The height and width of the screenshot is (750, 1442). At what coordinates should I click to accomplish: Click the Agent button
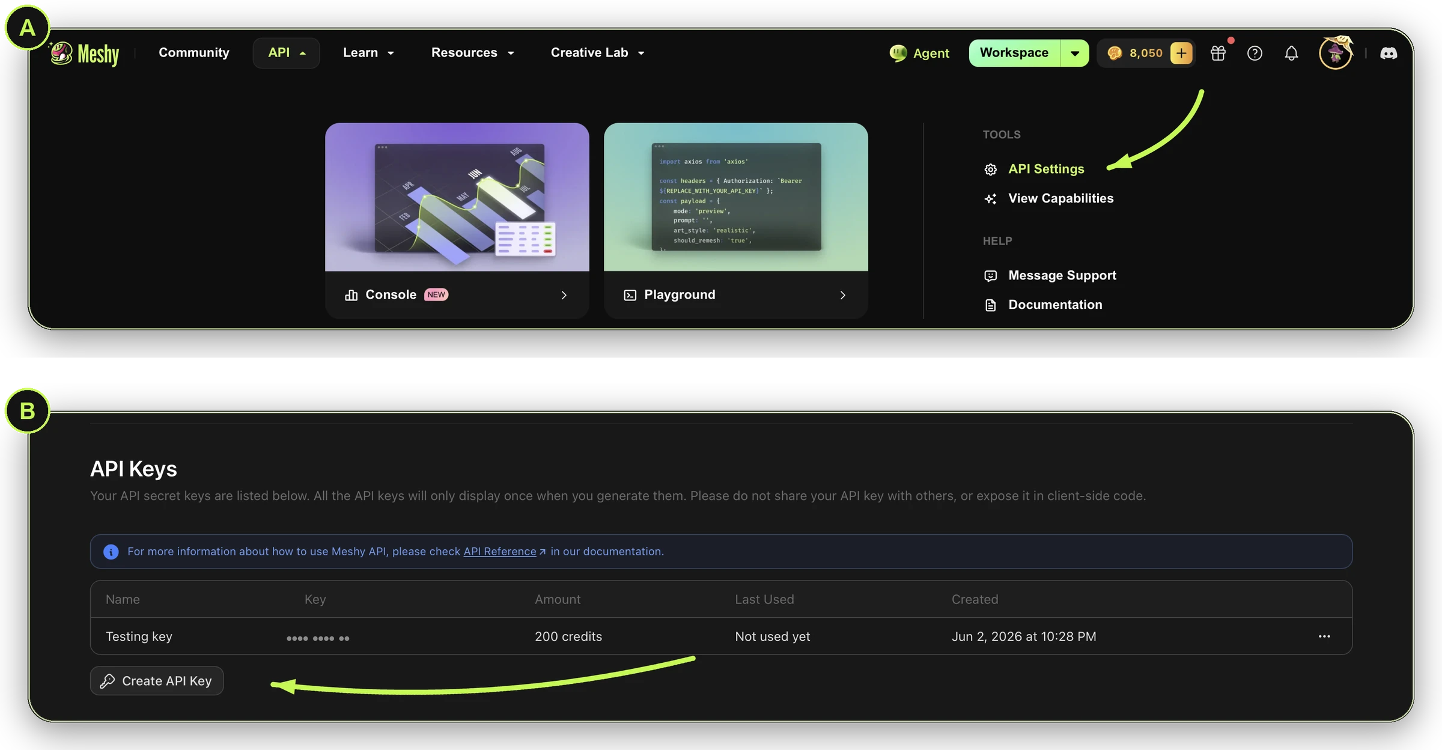pyautogui.click(x=919, y=53)
